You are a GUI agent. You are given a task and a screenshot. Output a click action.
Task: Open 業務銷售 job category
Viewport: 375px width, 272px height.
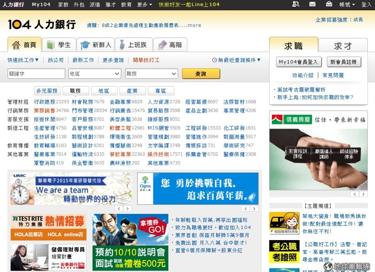[44, 110]
